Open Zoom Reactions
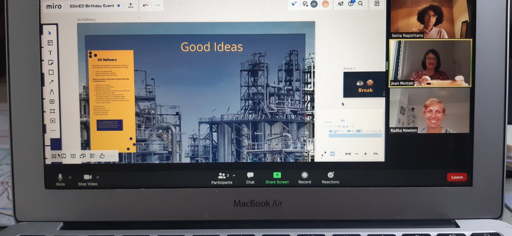This screenshot has height=236, width=512. [x=331, y=178]
